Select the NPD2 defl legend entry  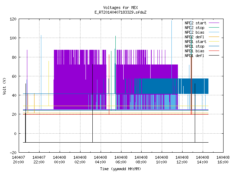194,37
